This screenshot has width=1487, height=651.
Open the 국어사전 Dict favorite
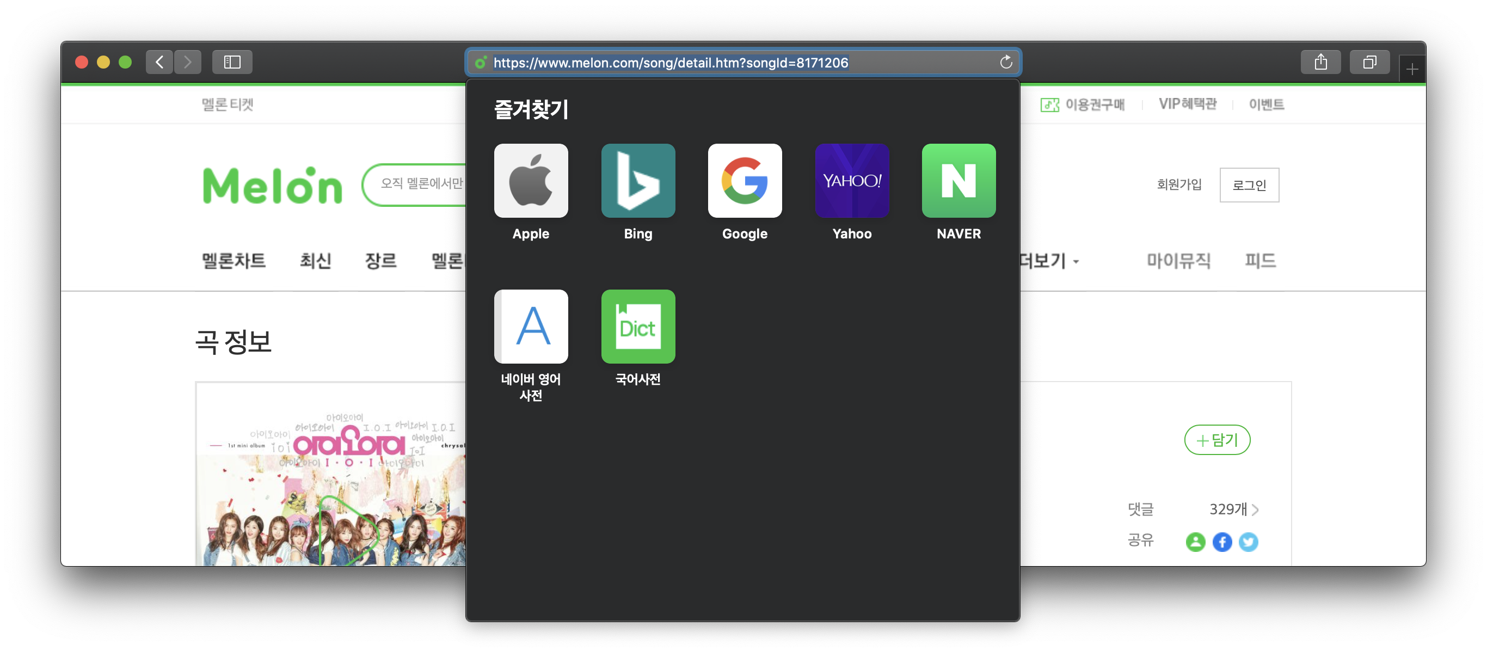point(638,327)
